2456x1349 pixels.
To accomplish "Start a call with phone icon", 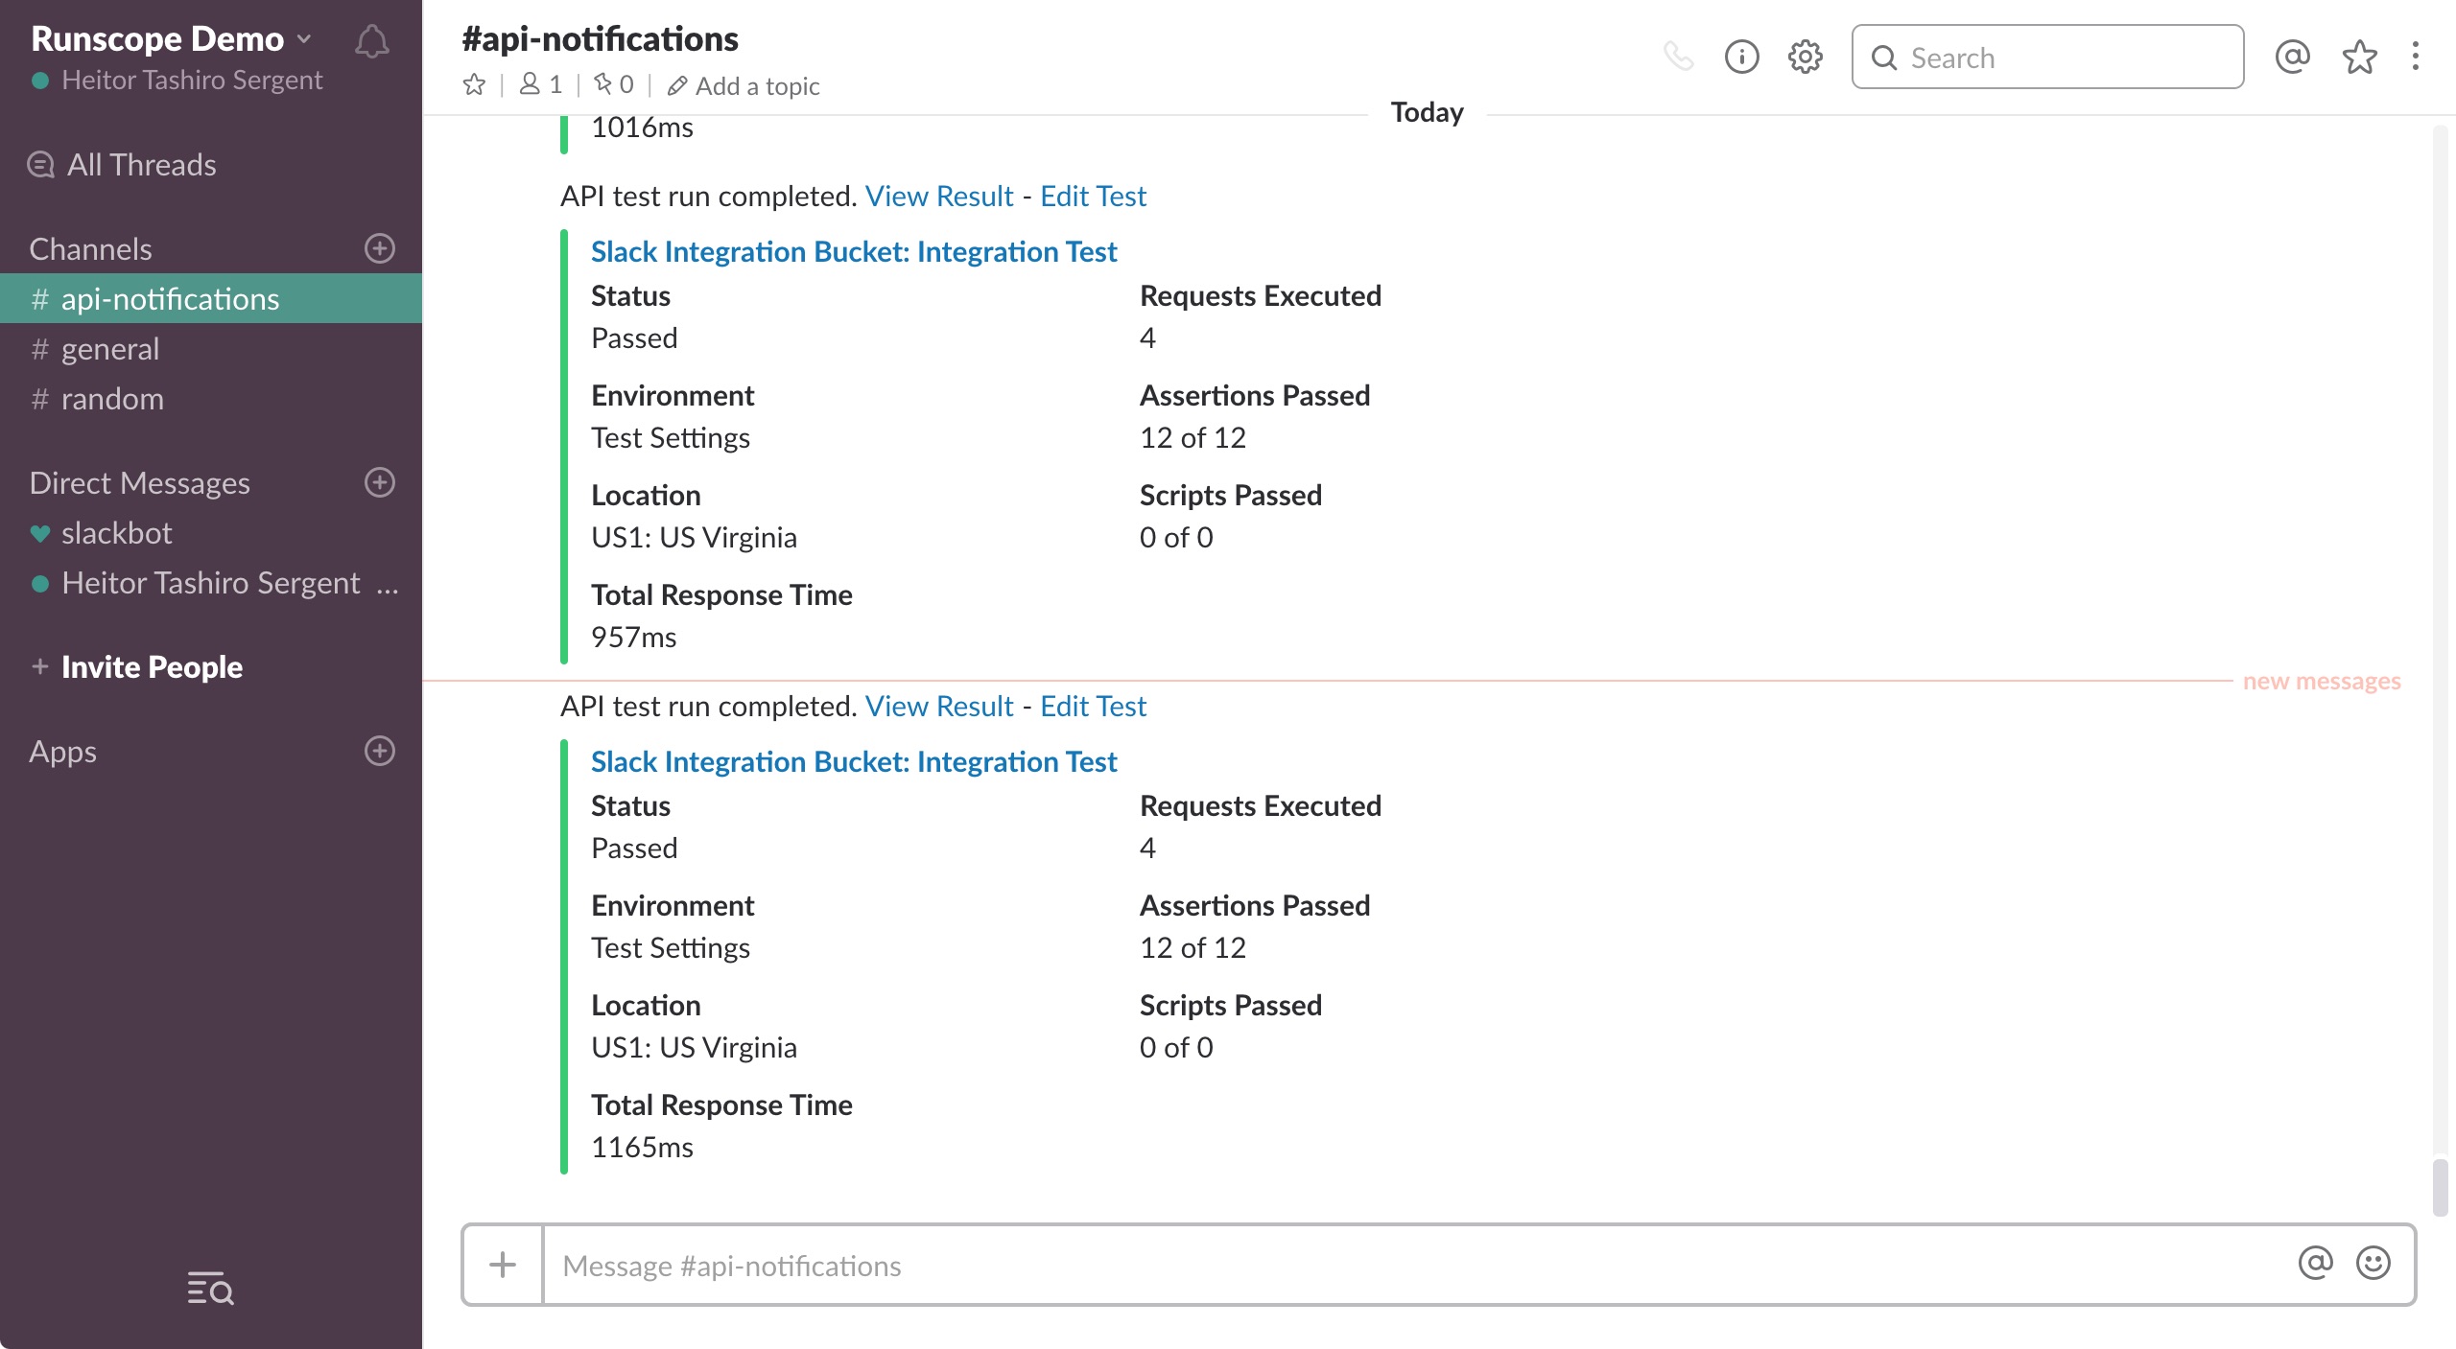I will point(1679,57).
